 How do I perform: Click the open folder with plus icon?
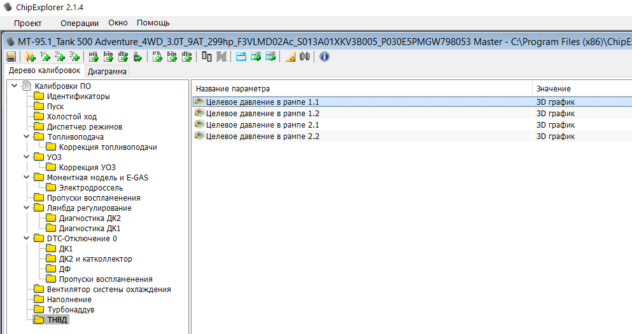click(30, 57)
